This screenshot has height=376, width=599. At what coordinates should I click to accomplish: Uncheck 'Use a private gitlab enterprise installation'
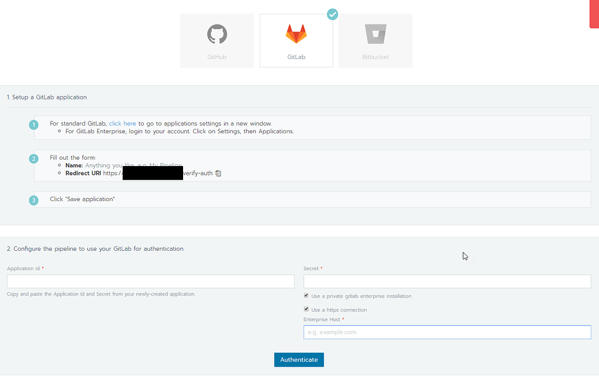click(x=306, y=295)
